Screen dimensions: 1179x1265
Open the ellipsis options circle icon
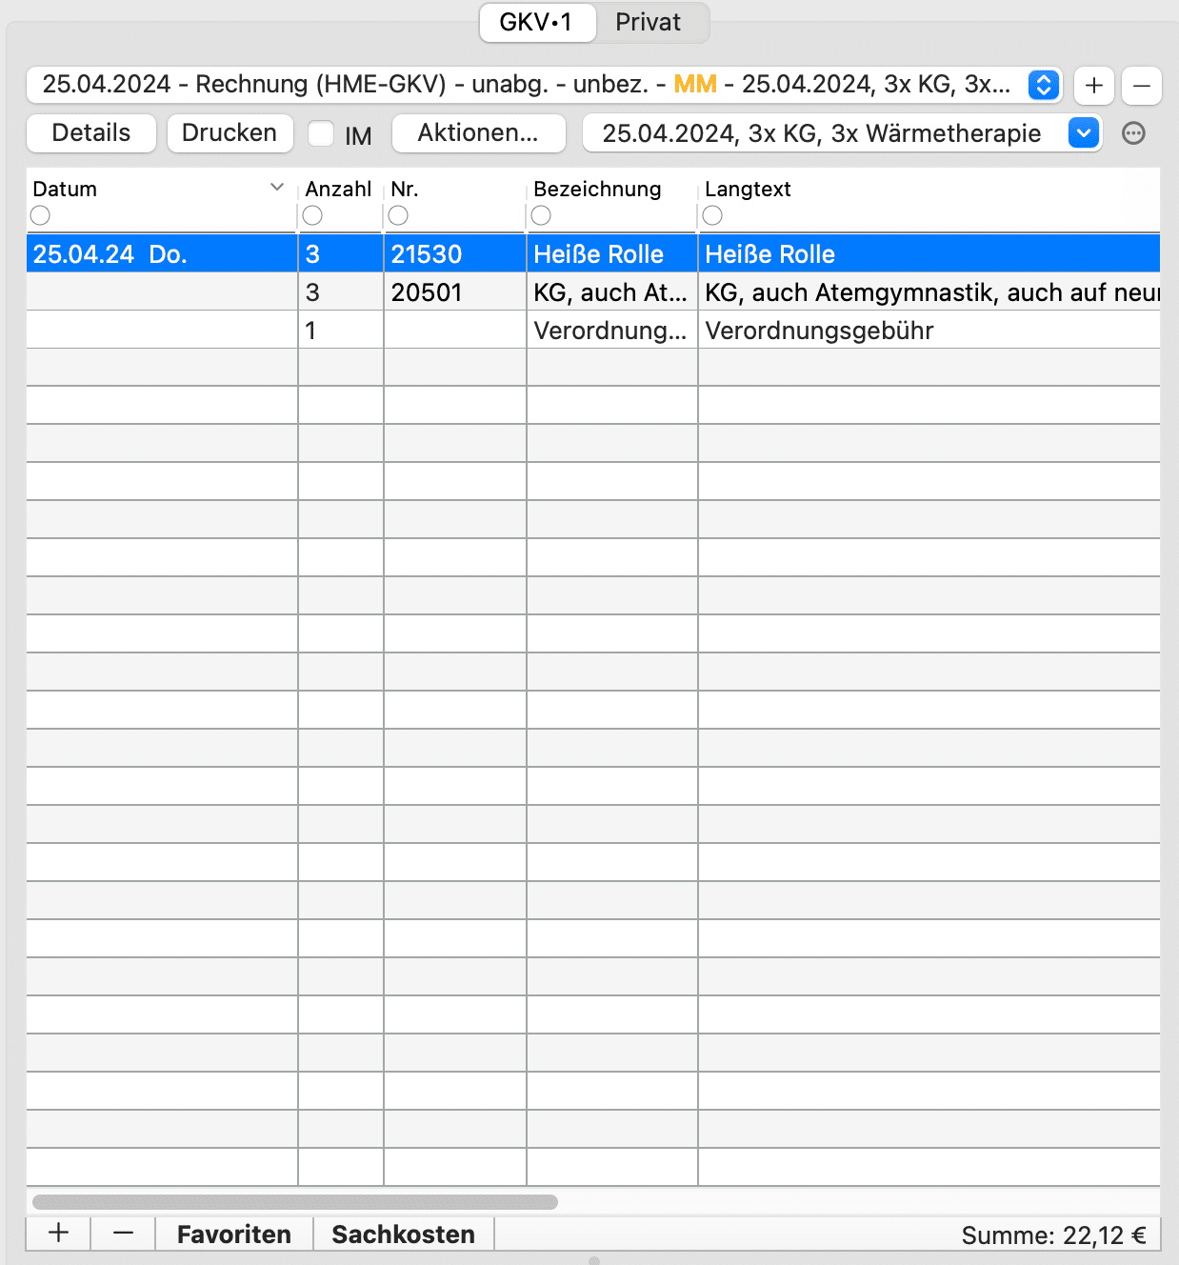tap(1133, 133)
